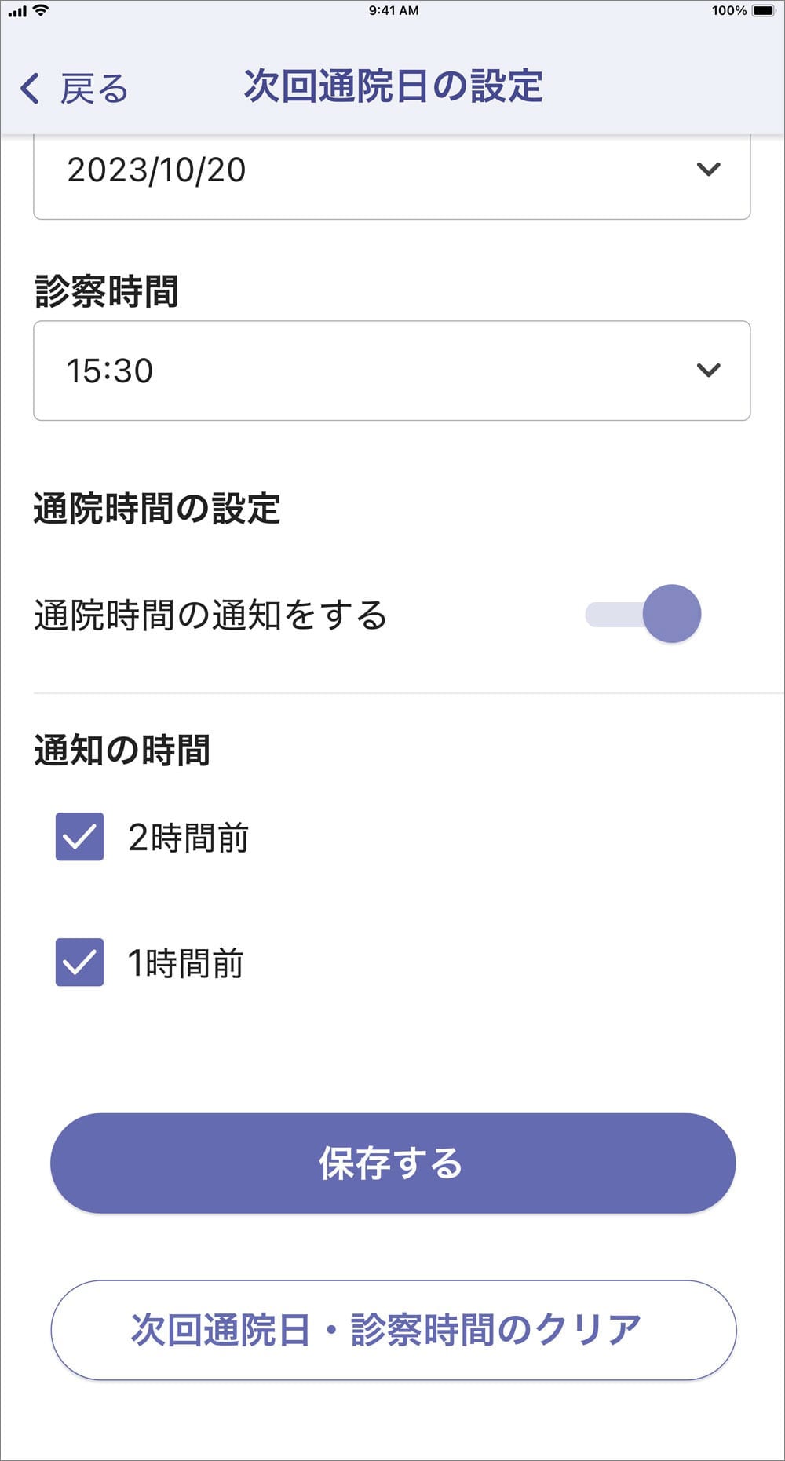Tap the back chevron arrow icon
785x1461 pixels.
30,88
